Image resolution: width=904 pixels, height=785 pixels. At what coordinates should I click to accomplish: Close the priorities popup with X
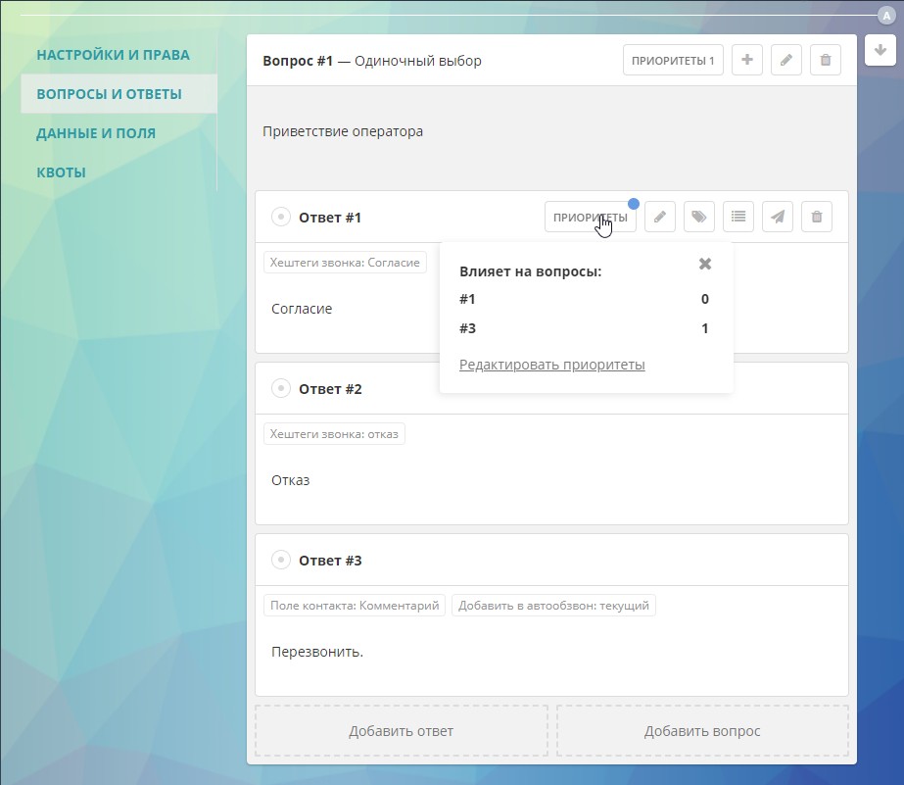point(705,264)
